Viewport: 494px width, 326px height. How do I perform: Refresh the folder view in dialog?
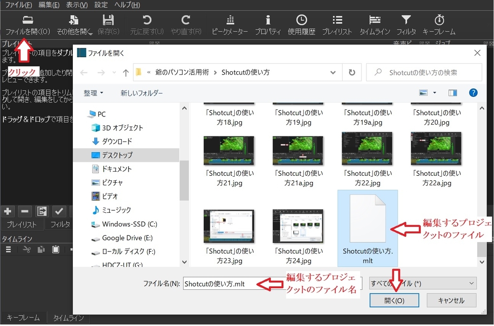click(x=352, y=72)
